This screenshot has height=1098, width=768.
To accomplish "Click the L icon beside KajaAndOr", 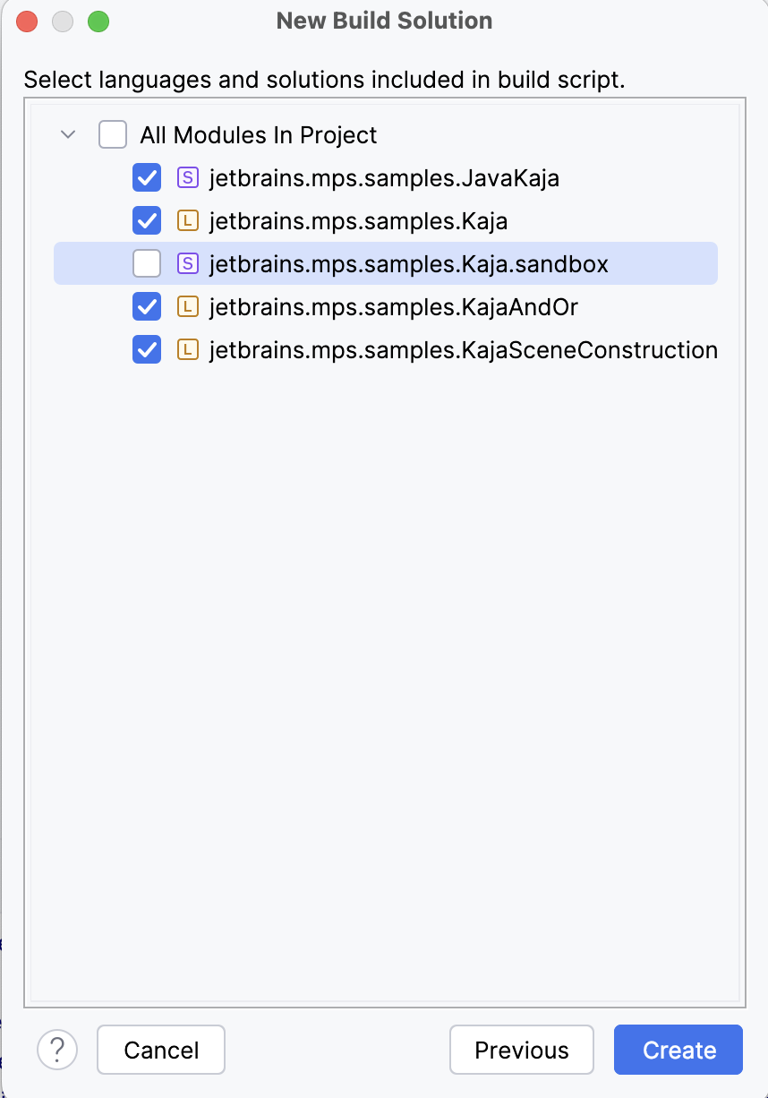I will tap(189, 306).
